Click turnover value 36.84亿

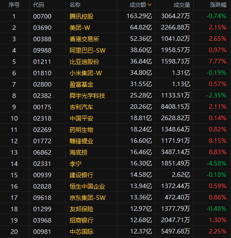point(141,61)
